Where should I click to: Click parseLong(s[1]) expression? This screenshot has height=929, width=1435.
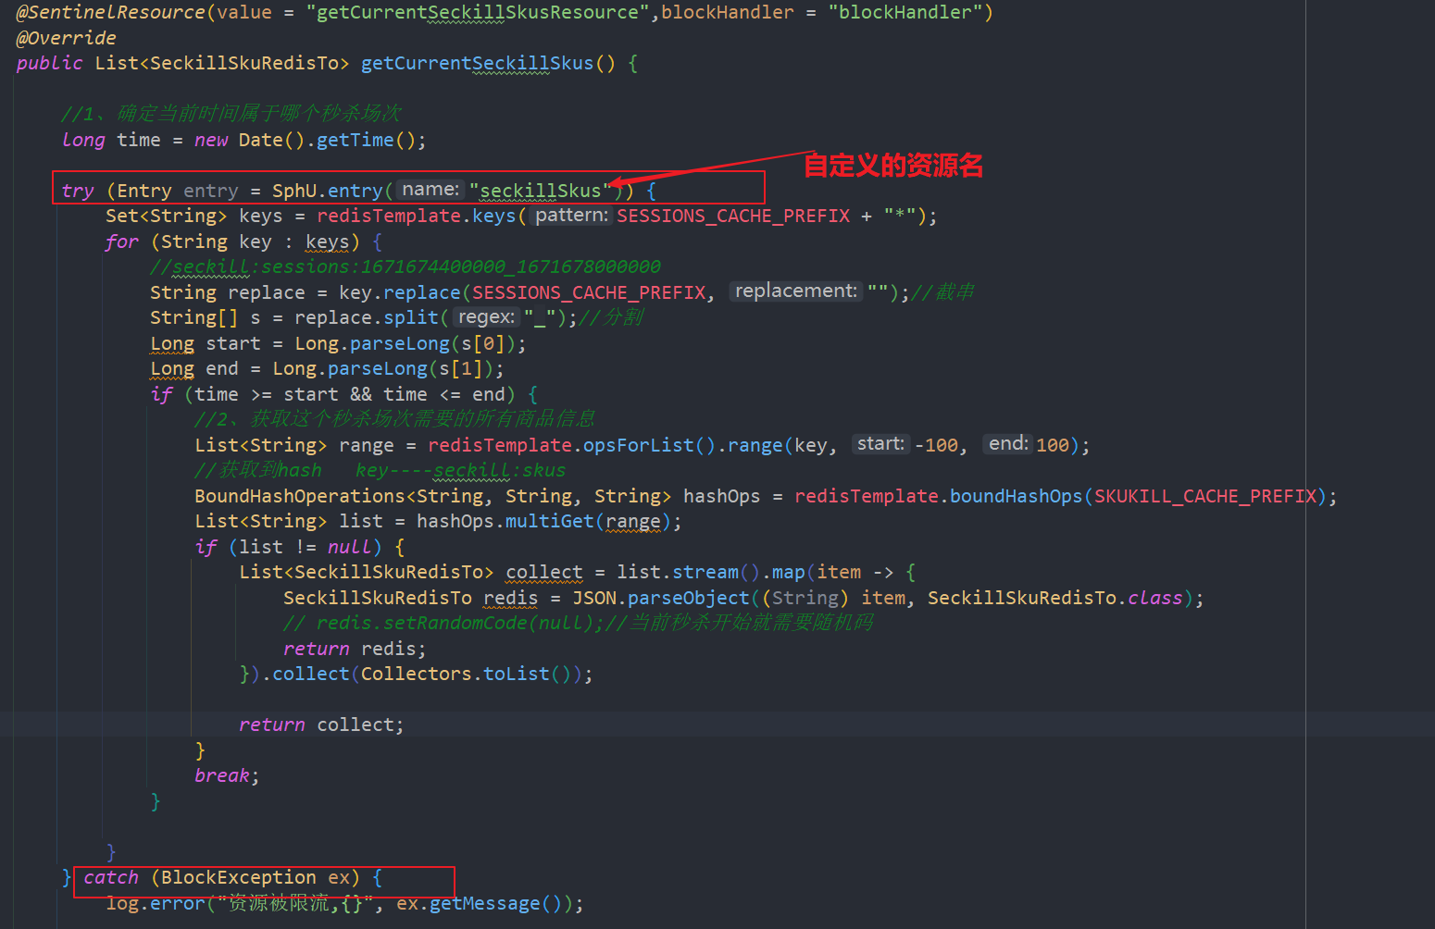[x=411, y=368]
